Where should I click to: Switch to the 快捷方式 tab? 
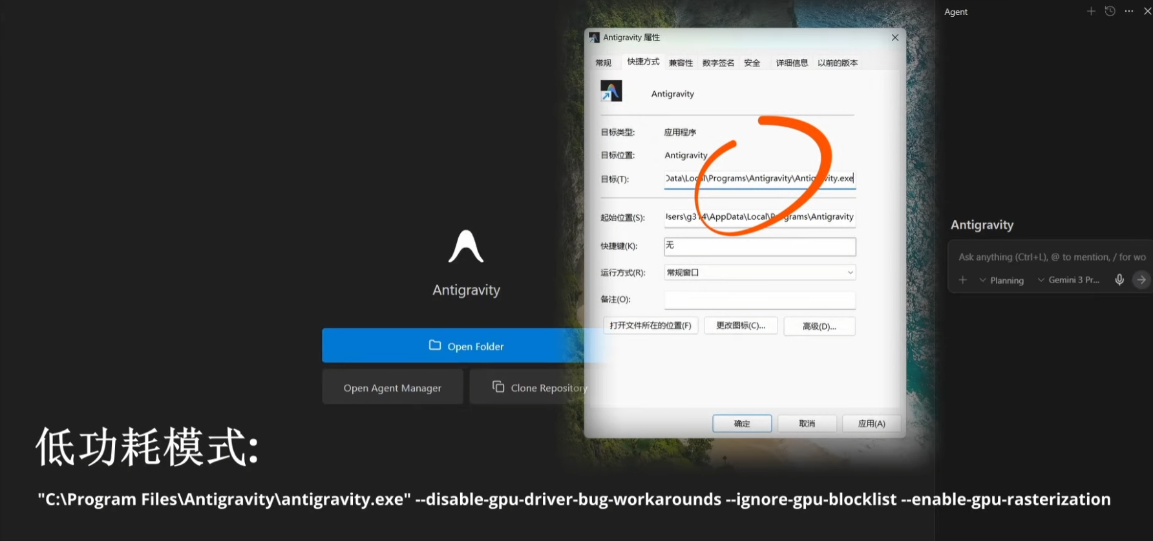(x=643, y=61)
